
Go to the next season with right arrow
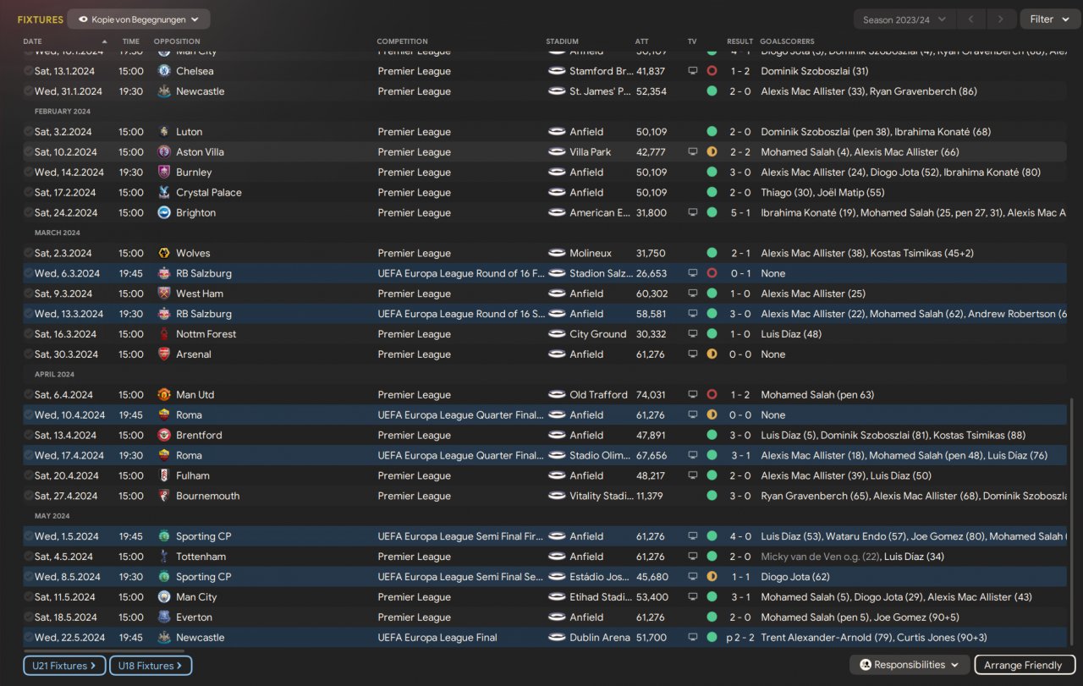tap(1001, 19)
